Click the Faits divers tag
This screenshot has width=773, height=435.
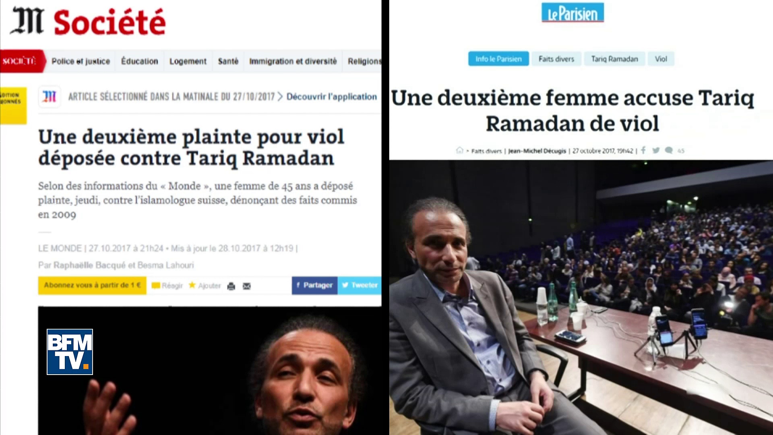pyautogui.click(x=556, y=59)
